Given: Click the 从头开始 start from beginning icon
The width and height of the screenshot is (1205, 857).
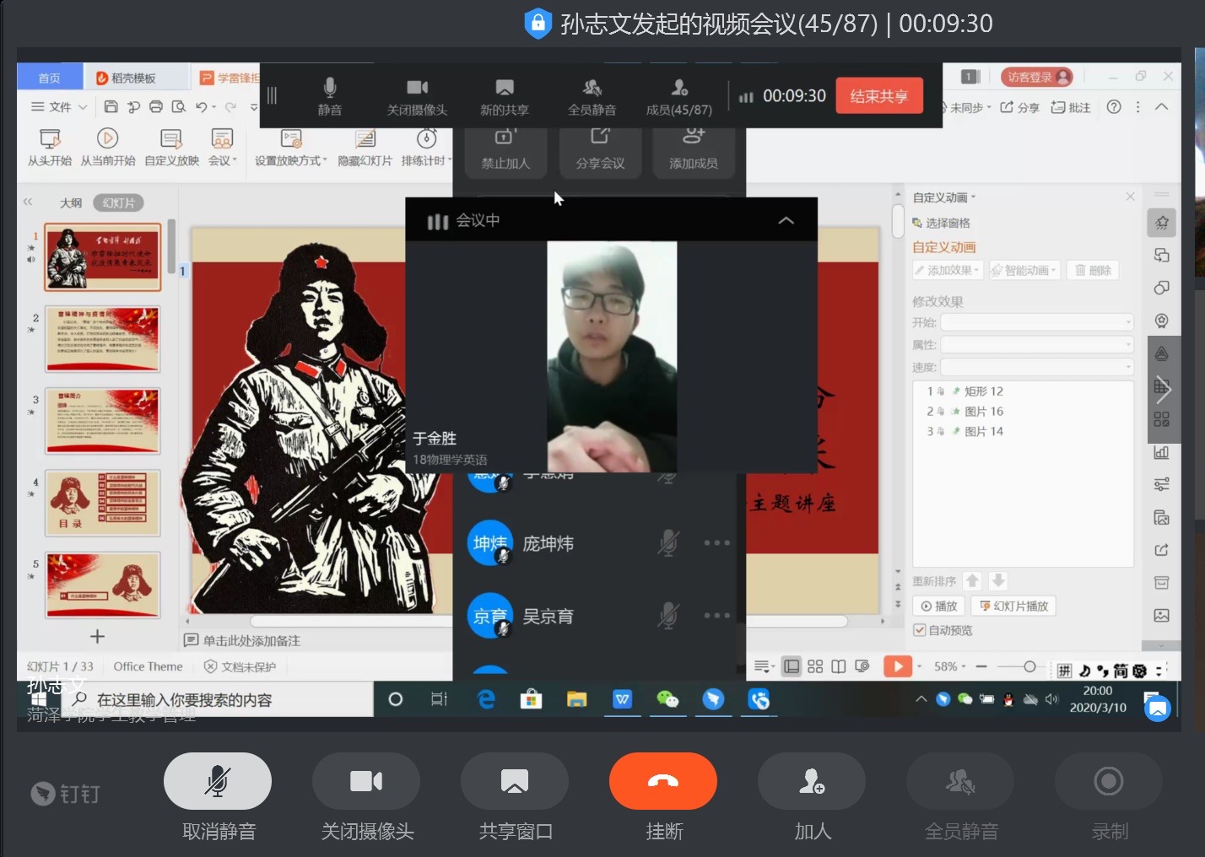Looking at the screenshot, I should point(50,147).
